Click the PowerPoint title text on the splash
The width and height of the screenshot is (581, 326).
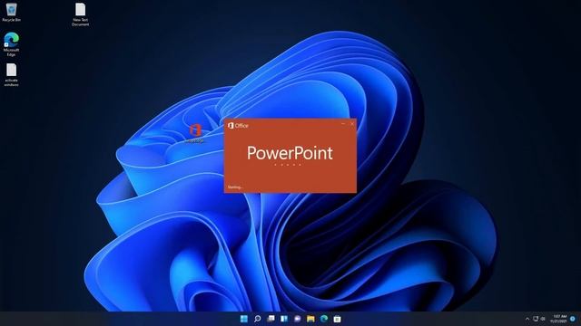pos(290,153)
